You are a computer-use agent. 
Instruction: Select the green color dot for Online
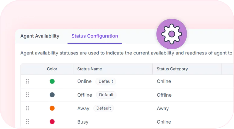pos(52,81)
